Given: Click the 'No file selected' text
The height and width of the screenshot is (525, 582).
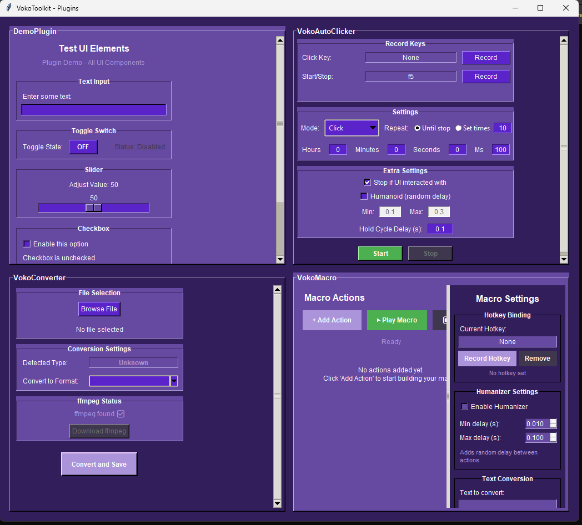Looking at the screenshot, I should tap(99, 330).
